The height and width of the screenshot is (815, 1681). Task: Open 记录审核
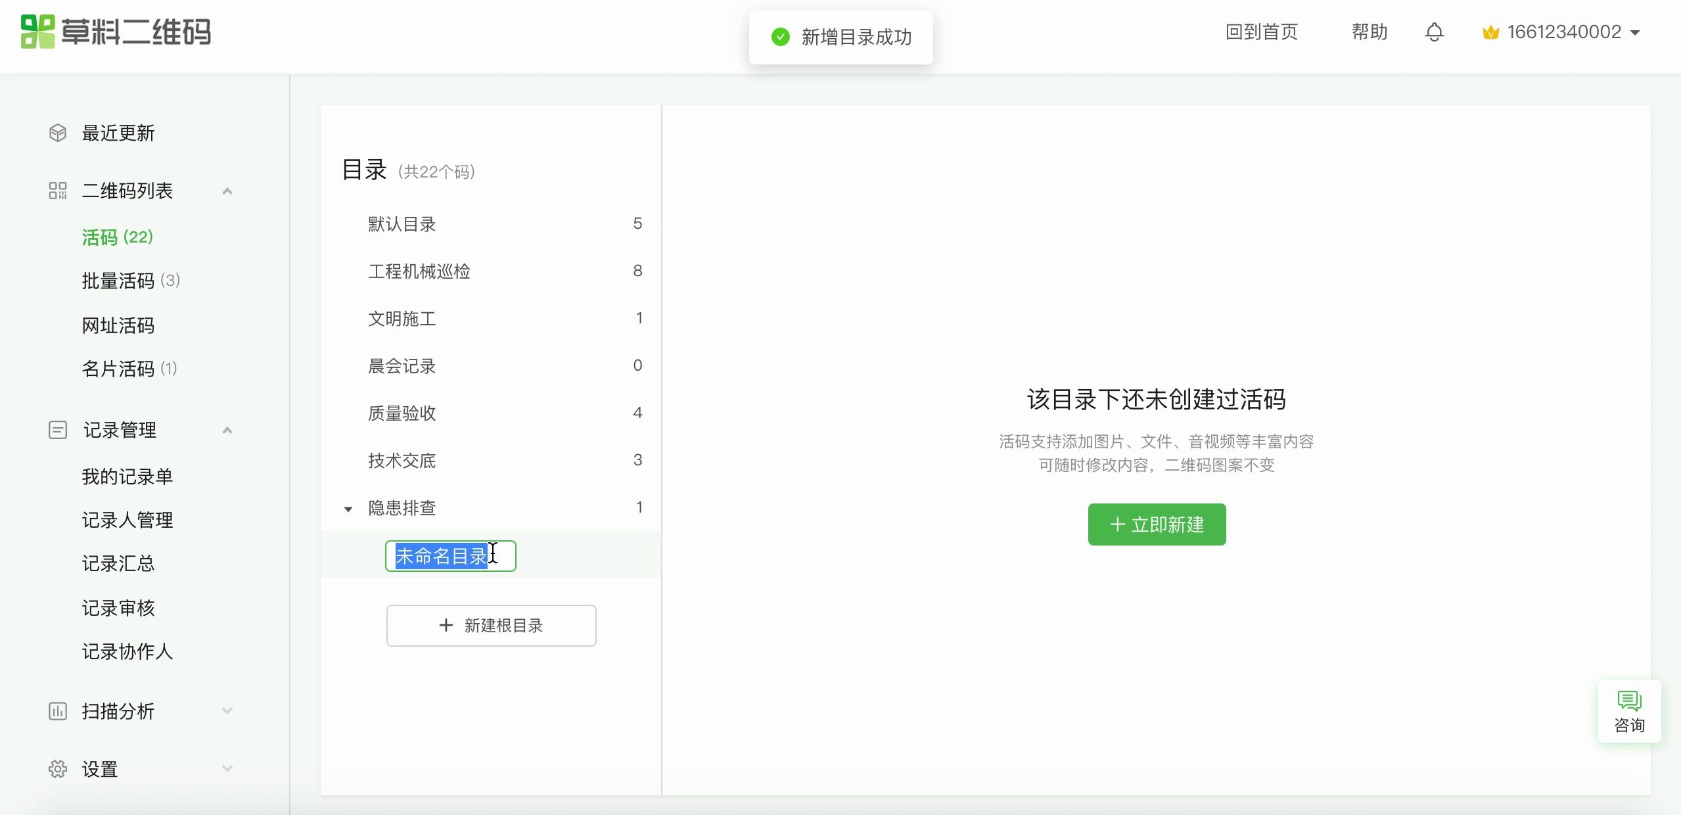click(118, 608)
